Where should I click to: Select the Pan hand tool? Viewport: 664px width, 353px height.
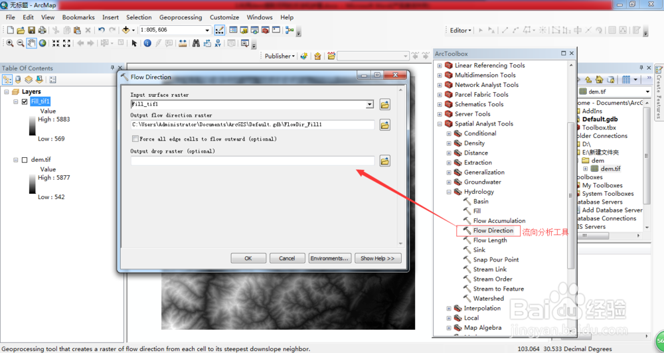coord(31,43)
